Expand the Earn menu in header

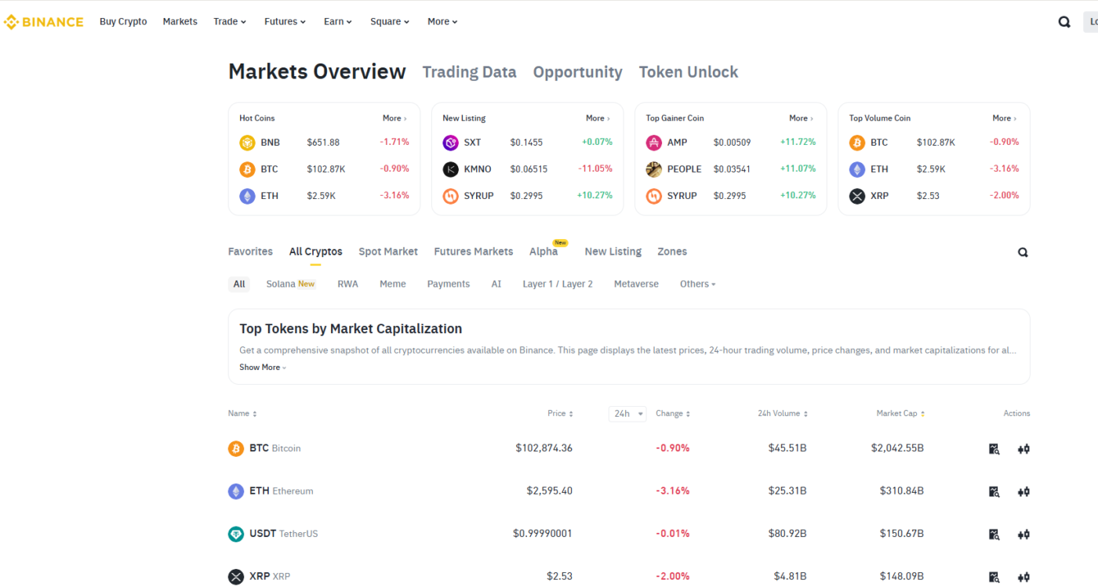tap(338, 22)
